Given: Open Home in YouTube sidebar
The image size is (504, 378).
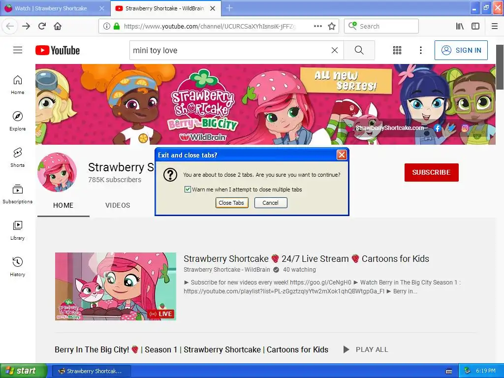Looking at the screenshot, I should pyautogui.click(x=17, y=85).
